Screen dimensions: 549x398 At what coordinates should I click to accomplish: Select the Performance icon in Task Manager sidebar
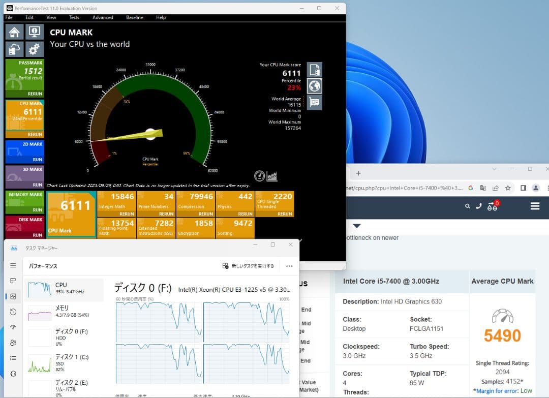[x=13, y=295]
